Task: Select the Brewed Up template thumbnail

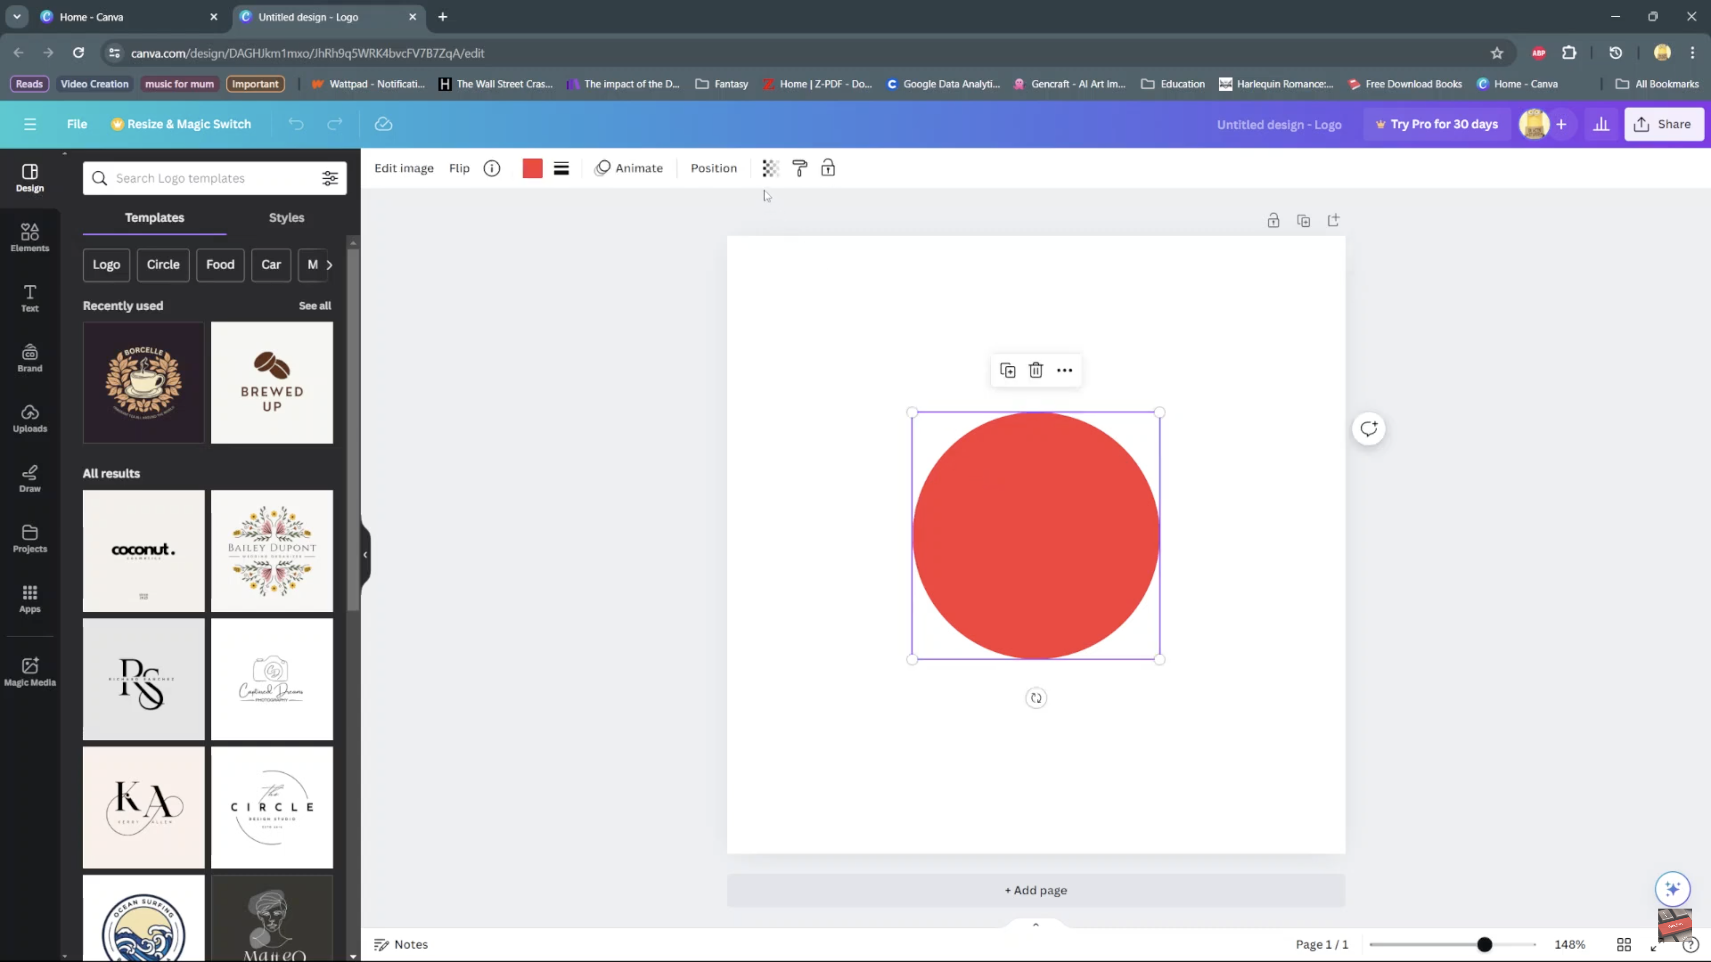Action: 272,382
